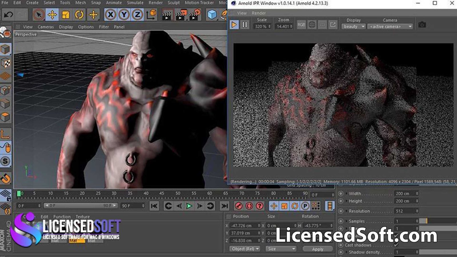457x257 pixels.
Task: Activate the Rotate tool in top toolbar
Action: tap(79, 15)
